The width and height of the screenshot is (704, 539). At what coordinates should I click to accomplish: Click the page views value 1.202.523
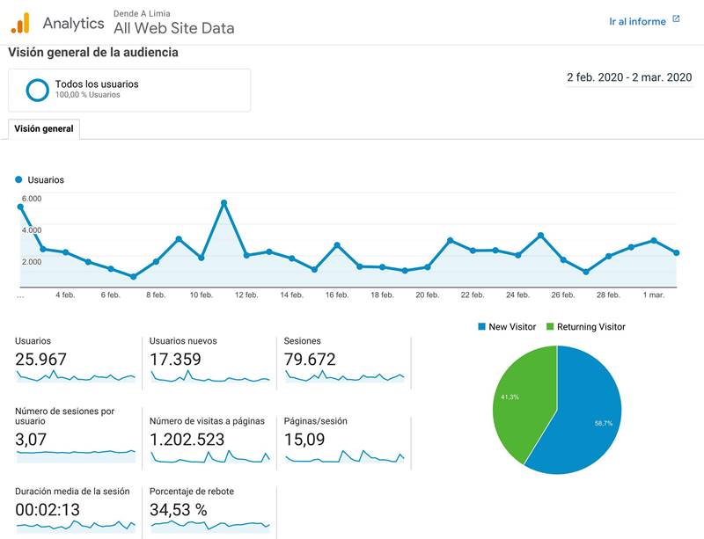coord(187,440)
